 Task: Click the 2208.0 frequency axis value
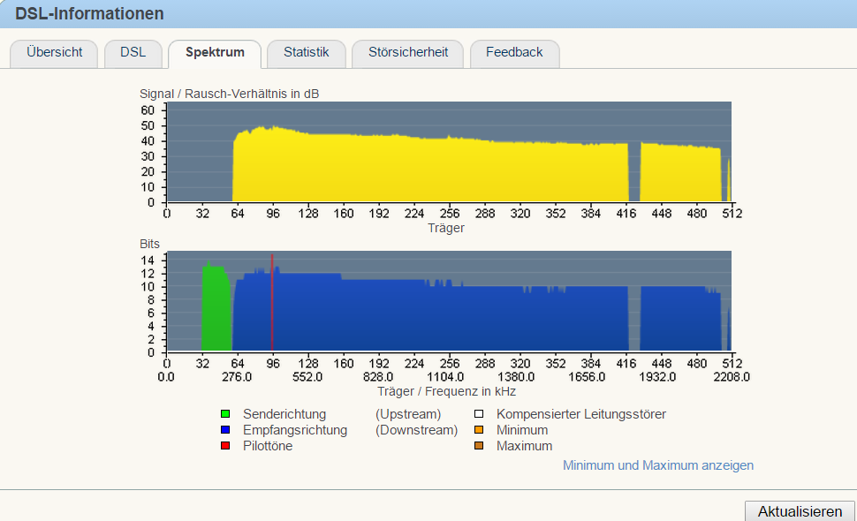click(x=732, y=377)
